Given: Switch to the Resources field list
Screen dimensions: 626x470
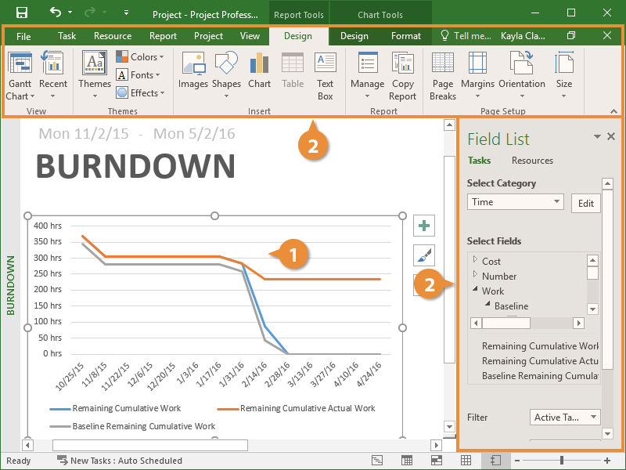Looking at the screenshot, I should coord(532,161).
